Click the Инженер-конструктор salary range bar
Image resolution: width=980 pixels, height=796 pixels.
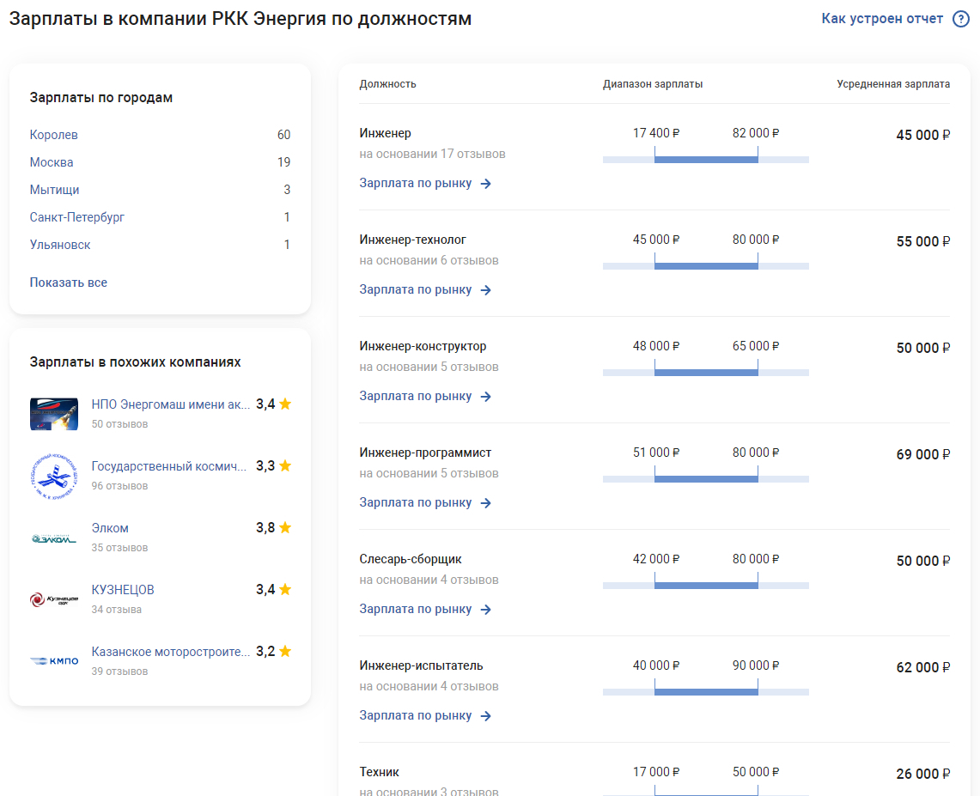(x=706, y=373)
